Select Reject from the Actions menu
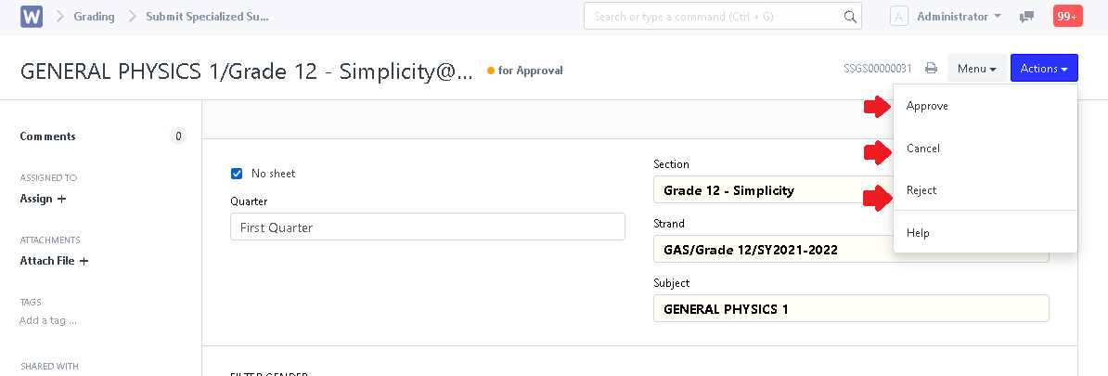 tap(921, 190)
